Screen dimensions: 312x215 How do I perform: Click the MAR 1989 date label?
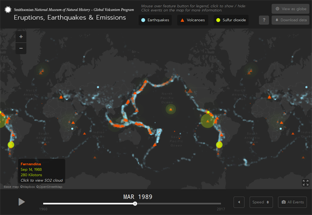(138, 197)
